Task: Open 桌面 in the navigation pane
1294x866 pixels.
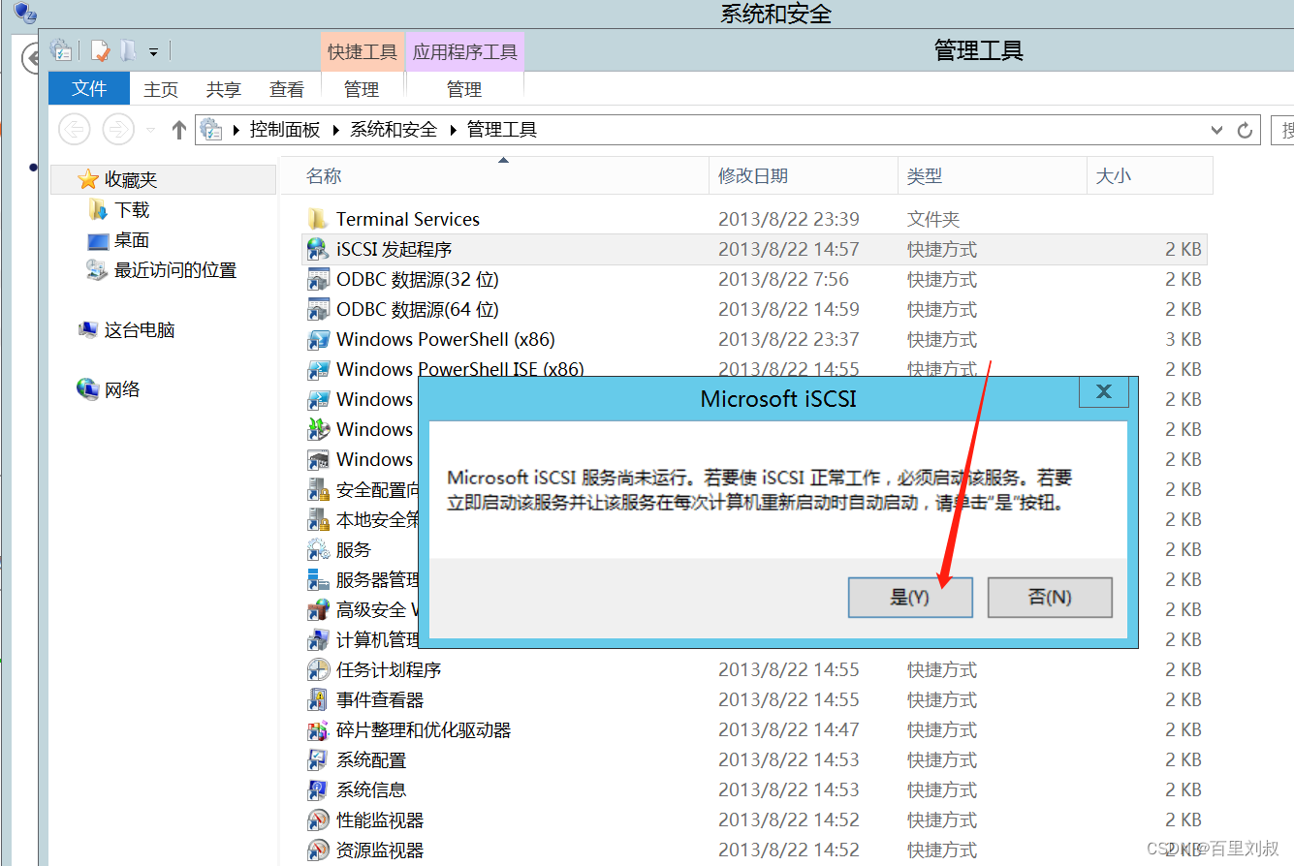Action: pos(132,239)
